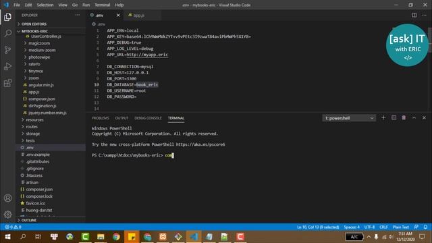
Task: Open the Extensions view
Action: click(7, 83)
